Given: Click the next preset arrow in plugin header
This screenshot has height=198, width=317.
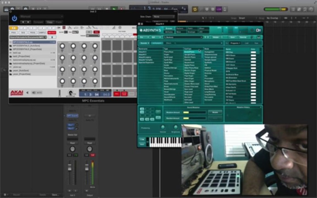Looking at the screenshot, I should coord(28,22).
